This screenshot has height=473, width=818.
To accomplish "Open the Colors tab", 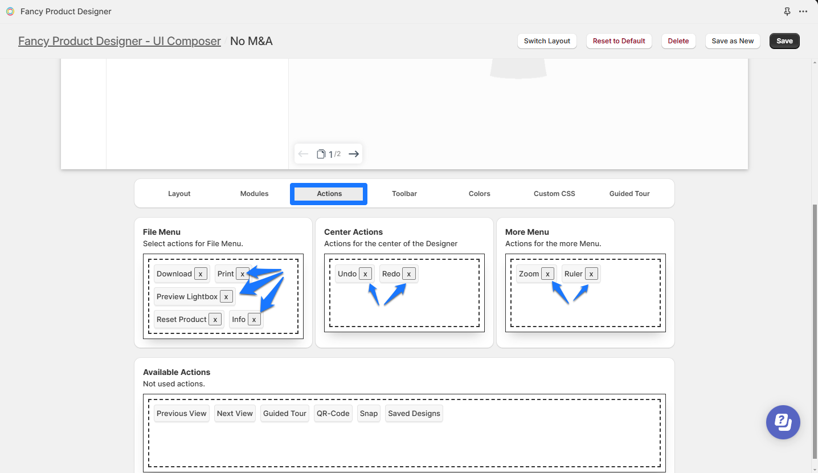I will point(480,194).
